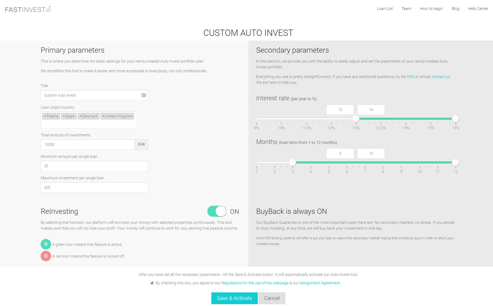Image resolution: width=493 pixels, height=306 pixels.
Task: Click the contact card icon in Title field
Action: (143, 95)
